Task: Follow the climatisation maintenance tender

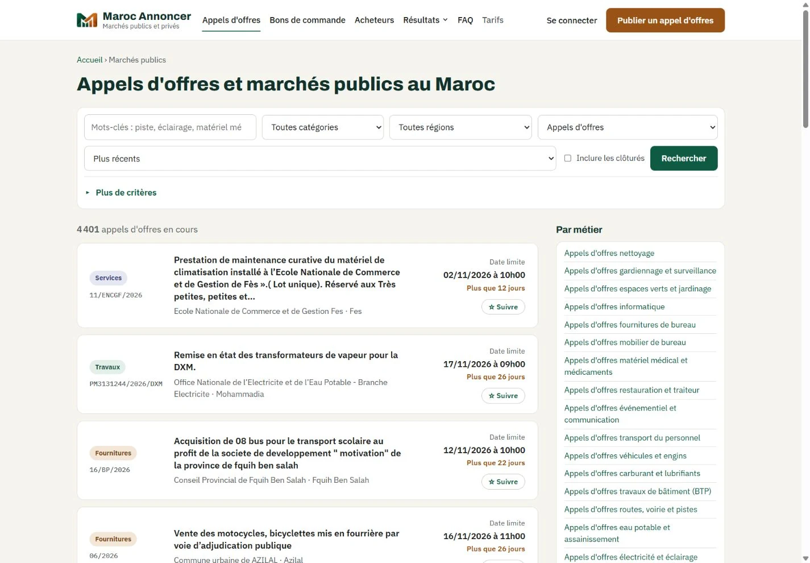Action: coord(503,307)
